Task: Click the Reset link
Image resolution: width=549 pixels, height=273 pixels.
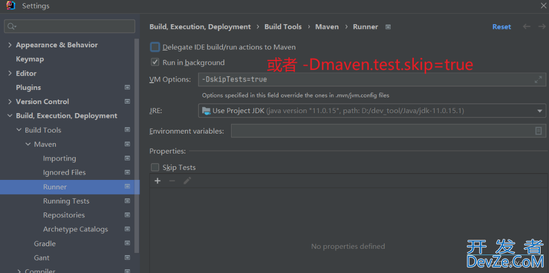Action: (x=502, y=27)
